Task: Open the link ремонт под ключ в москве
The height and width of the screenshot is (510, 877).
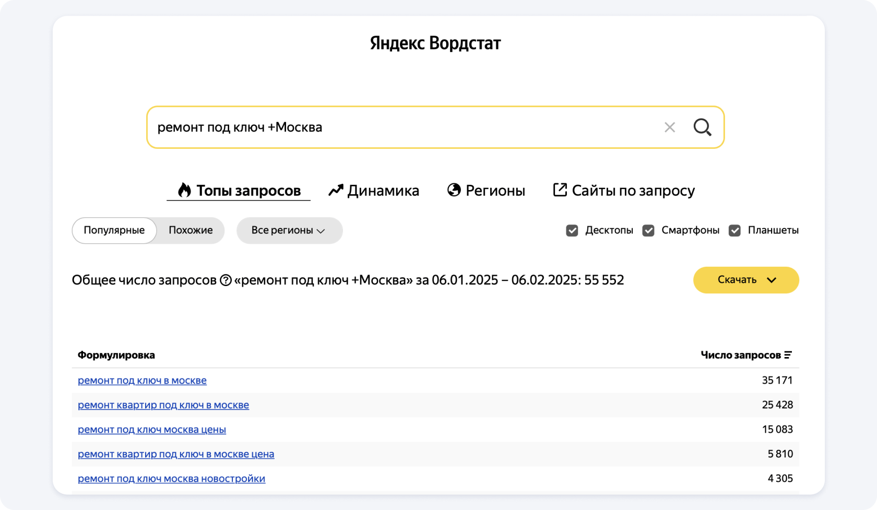Action: coord(142,381)
